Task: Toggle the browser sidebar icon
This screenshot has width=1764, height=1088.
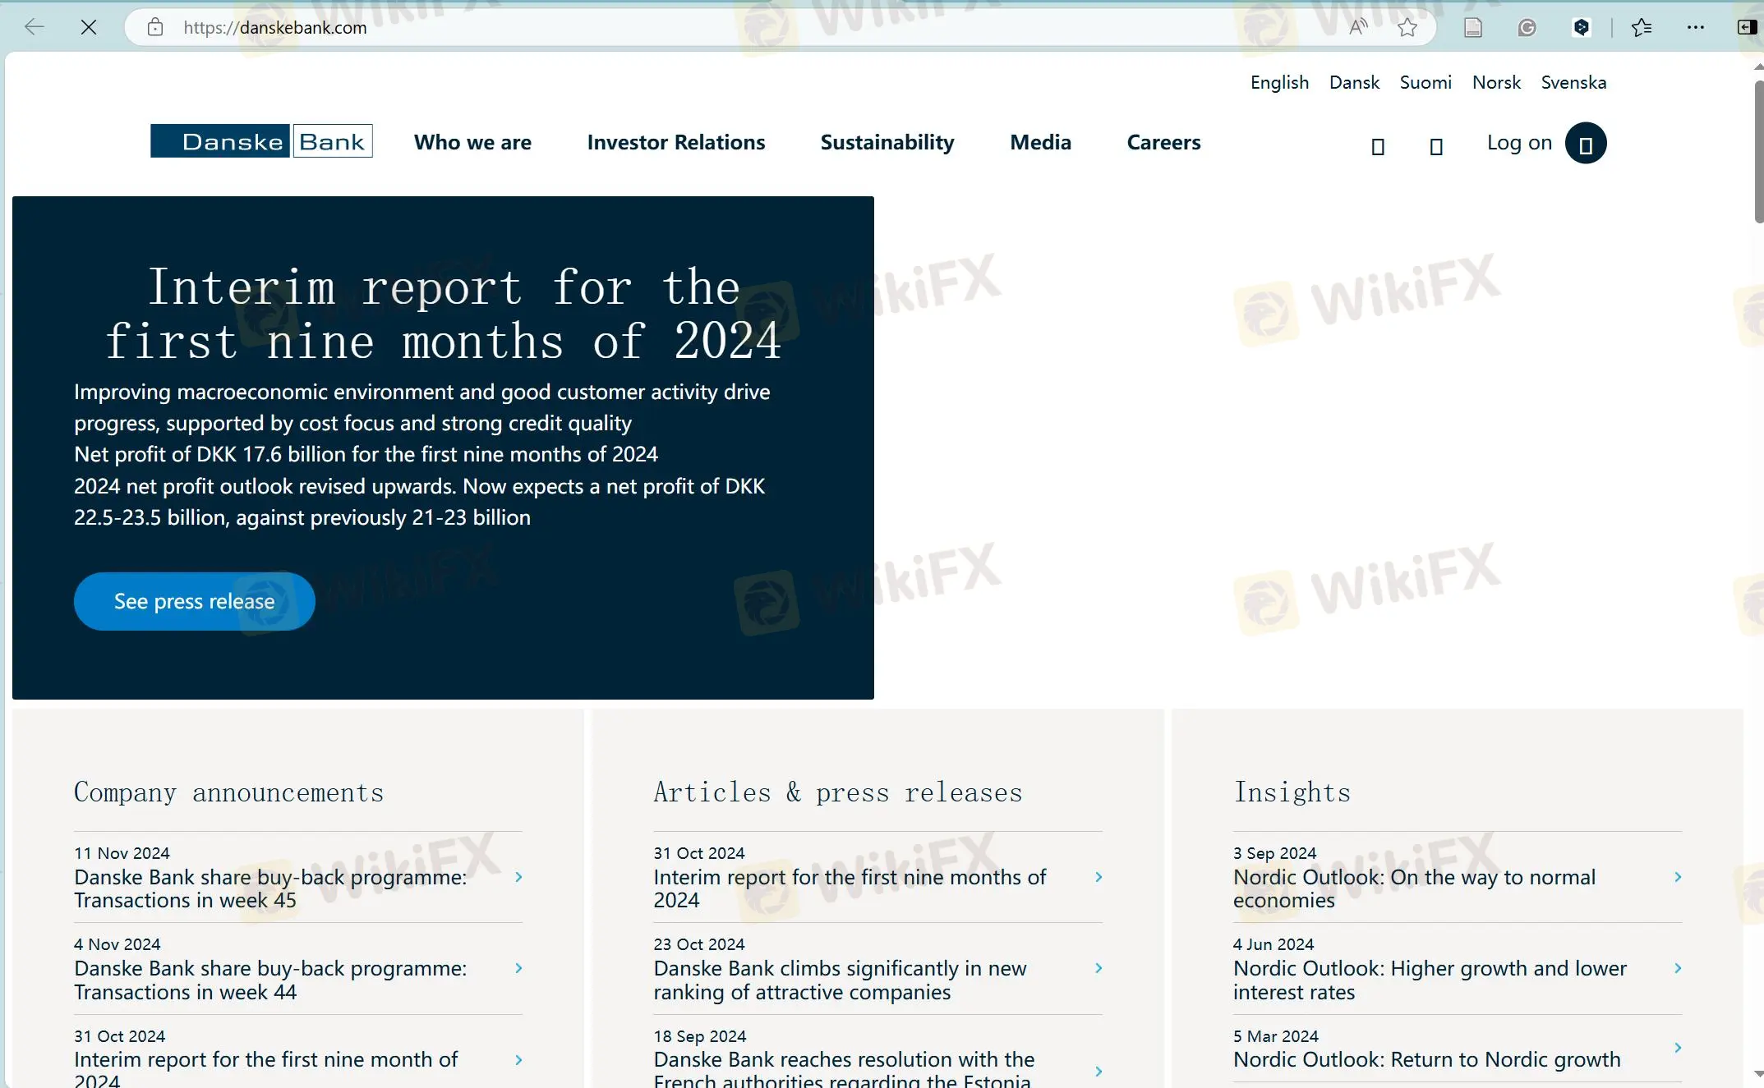Action: pos(1747,27)
